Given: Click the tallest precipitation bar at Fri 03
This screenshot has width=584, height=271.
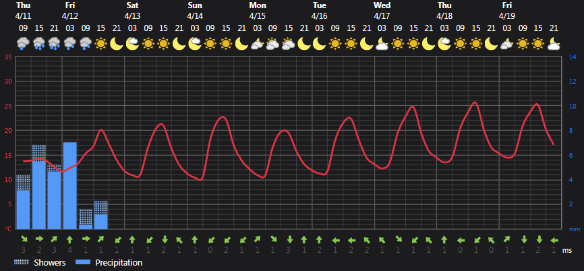Looking at the screenshot, I should click(x=70, y=185).
